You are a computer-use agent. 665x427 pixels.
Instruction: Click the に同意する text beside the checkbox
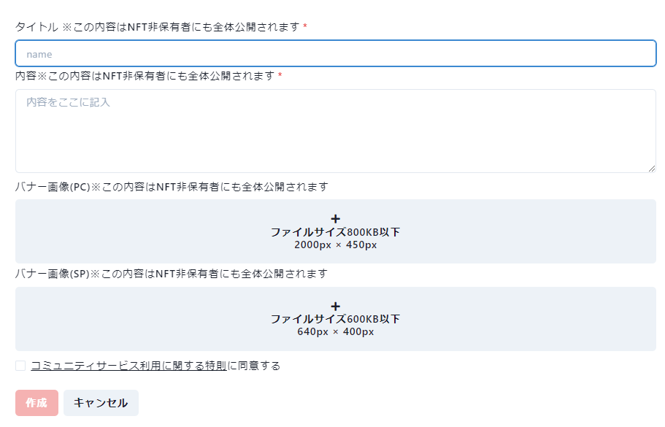point(254,366)
